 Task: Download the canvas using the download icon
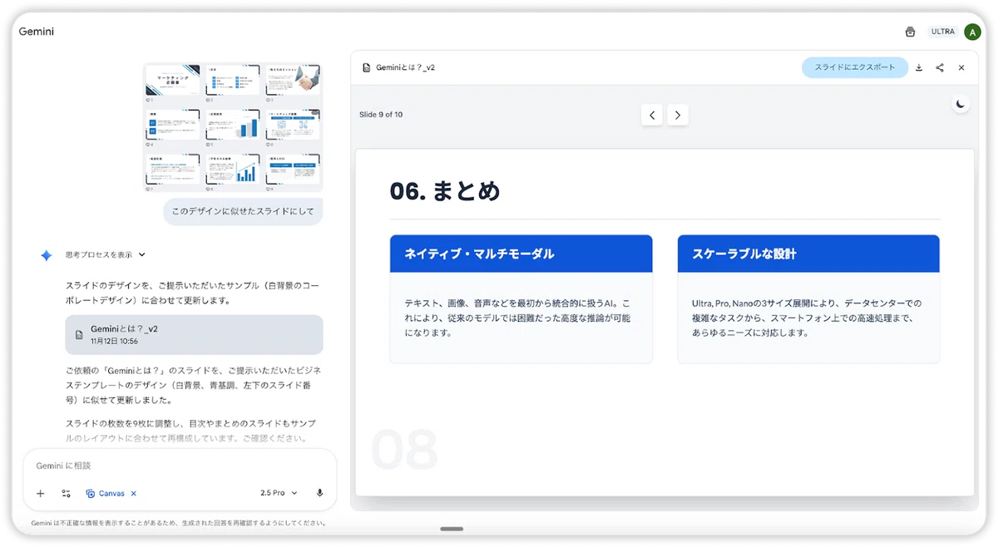[x=919, y=67]
